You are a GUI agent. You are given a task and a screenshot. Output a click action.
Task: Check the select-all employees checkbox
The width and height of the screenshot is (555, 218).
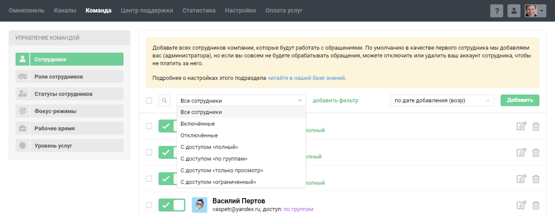[x=149, y=100]
